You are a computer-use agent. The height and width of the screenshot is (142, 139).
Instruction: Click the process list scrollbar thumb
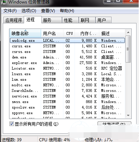128,49
